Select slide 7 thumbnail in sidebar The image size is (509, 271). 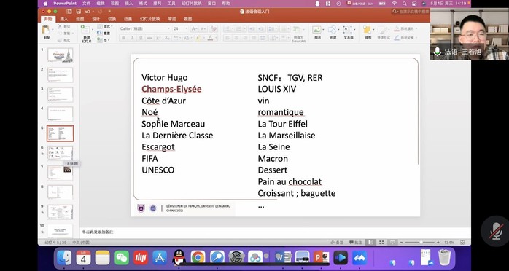(60, 173)
